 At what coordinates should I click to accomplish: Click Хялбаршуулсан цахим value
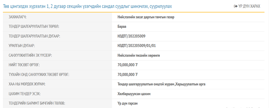coord(134,94)
